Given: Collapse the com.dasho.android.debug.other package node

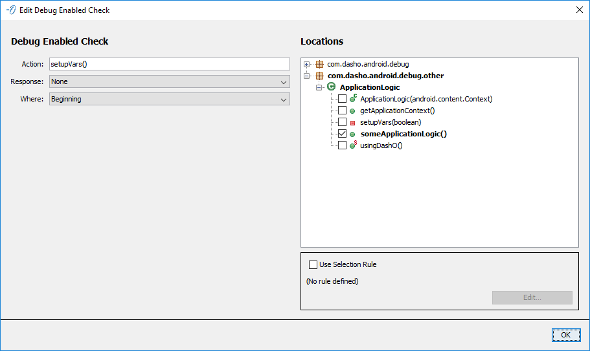Looking at the screenshot, I should coord(307,76).
